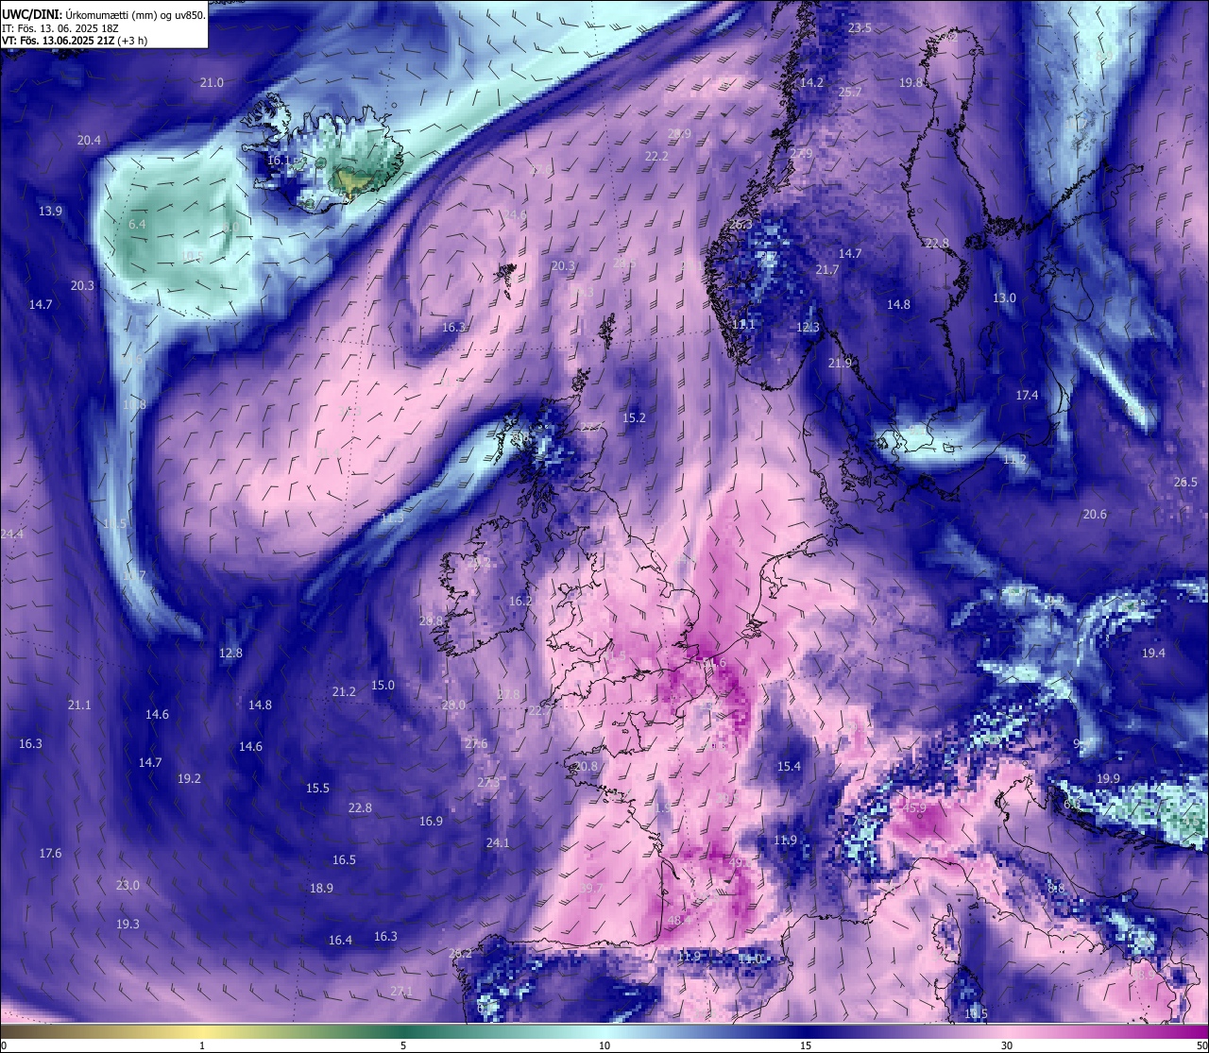Click the map value "19.3"

coord(128,925)
